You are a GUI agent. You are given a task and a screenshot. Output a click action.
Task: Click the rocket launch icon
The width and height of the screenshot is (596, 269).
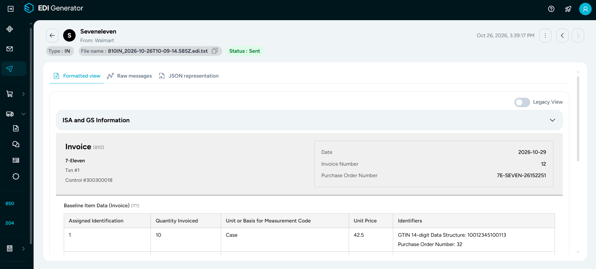(568, 9)
